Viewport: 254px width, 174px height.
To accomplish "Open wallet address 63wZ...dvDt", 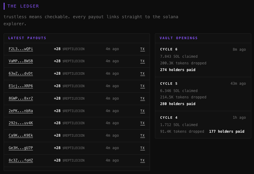I will tap(21, 73).
